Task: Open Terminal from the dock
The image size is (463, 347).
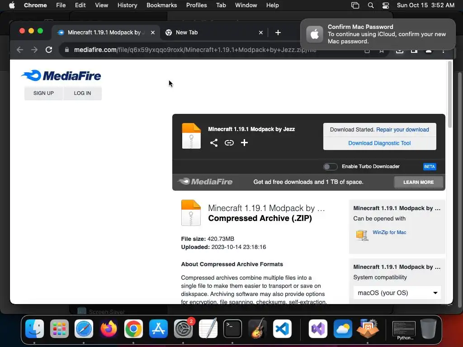Action: click(233, 329)
